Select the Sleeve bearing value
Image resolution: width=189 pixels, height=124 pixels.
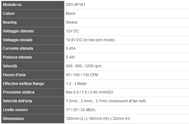point(72,22)
